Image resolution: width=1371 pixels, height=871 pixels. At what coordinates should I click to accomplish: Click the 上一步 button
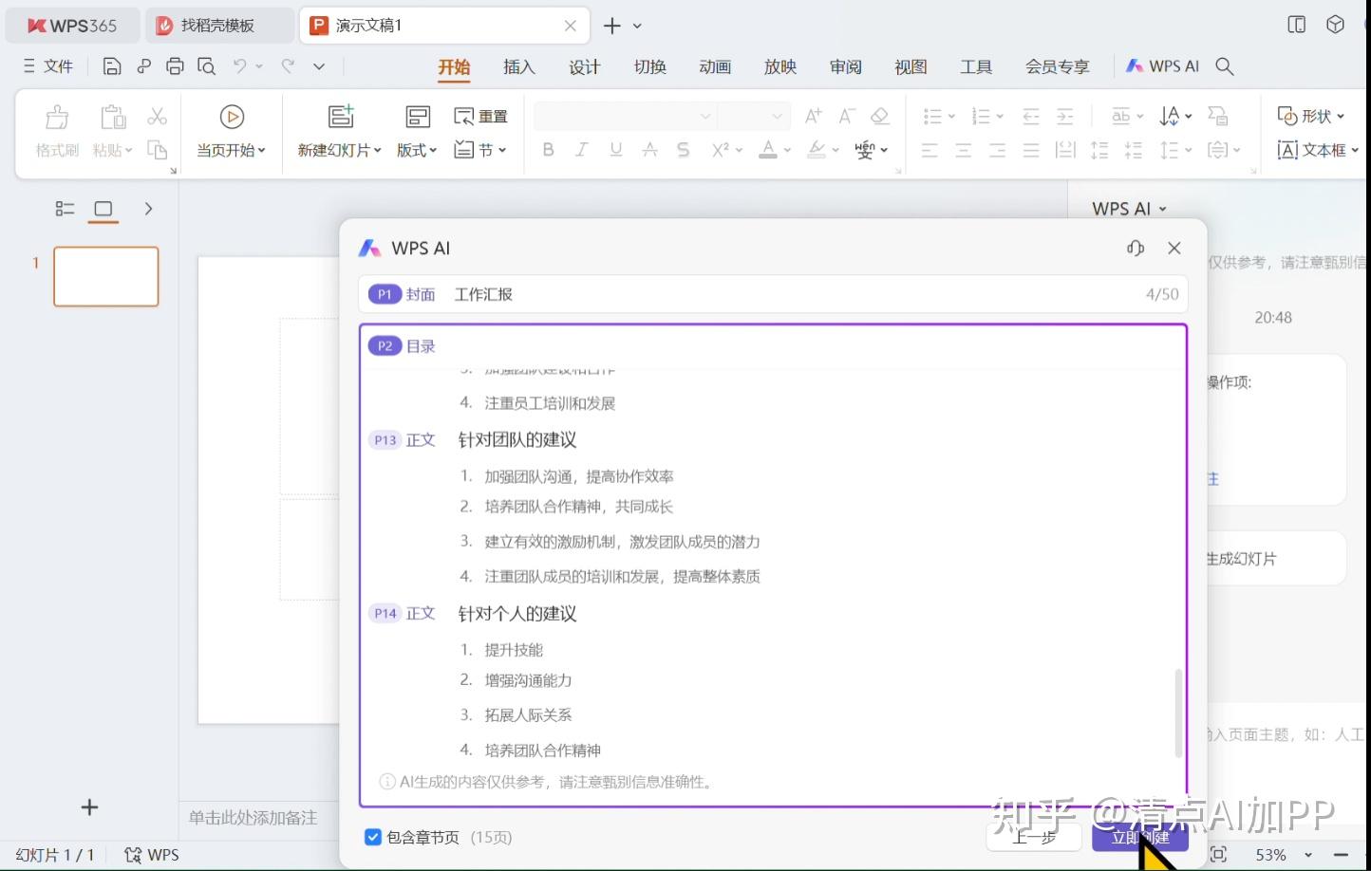tap(1033, 838)
